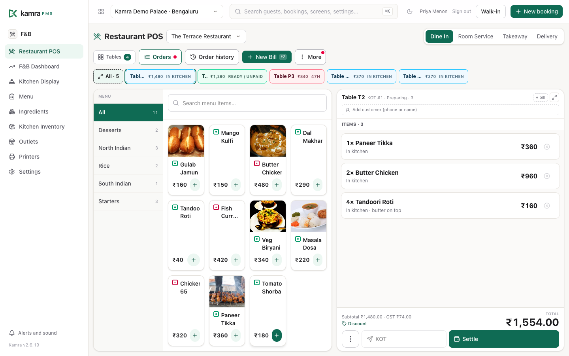Switch to Delivery mode

point(547,36)
